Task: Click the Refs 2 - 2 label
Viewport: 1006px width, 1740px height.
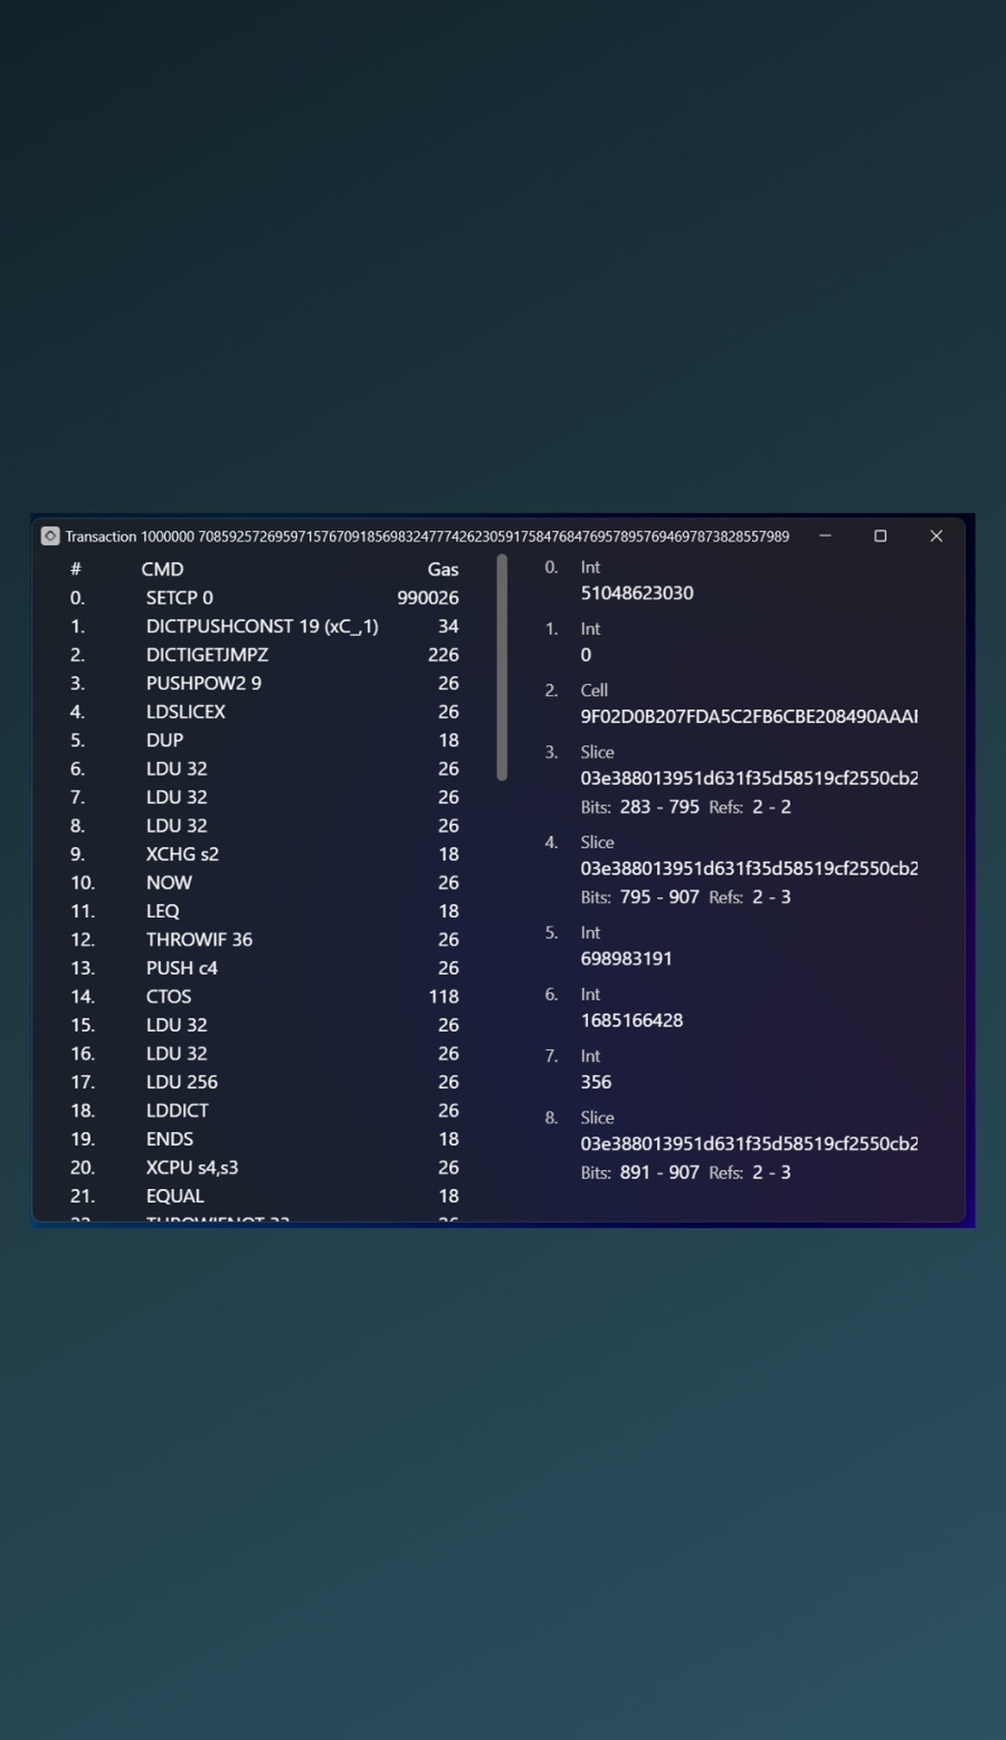Action: [x=750, y=807]
